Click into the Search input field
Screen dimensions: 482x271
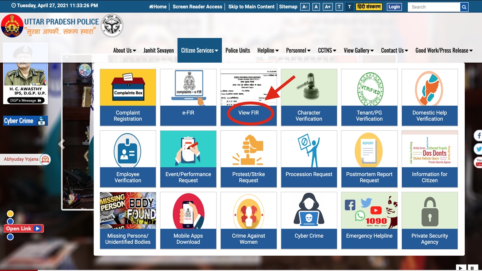pos(434,7)
